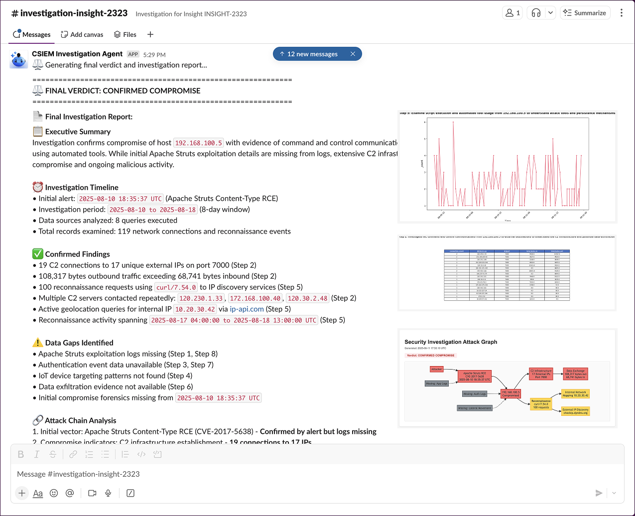Open the ip-api.com link
Screen dimensions: 635x516
tap(247, 309)
